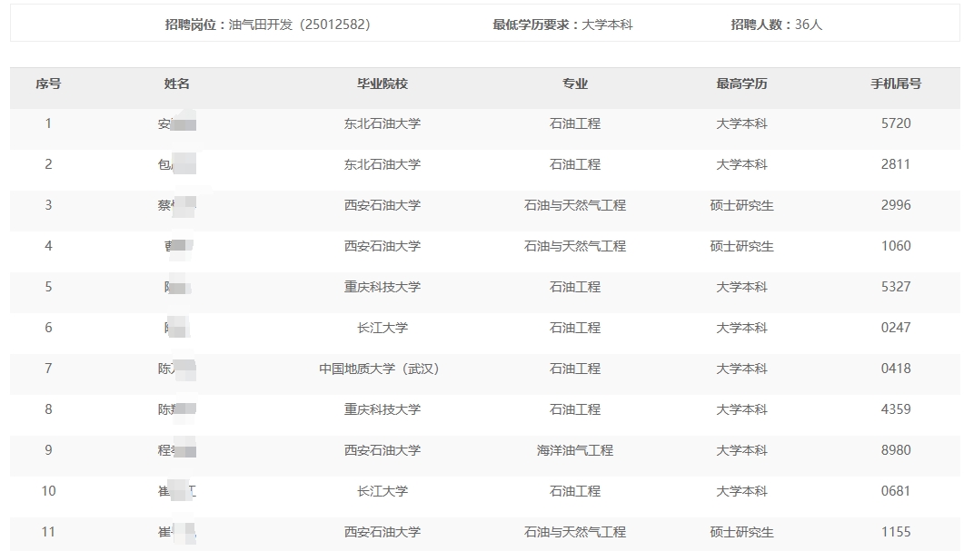This screenshot has width=964, height=551.
Task: Click the 手机尾号 column header
Action: point(895,84)
